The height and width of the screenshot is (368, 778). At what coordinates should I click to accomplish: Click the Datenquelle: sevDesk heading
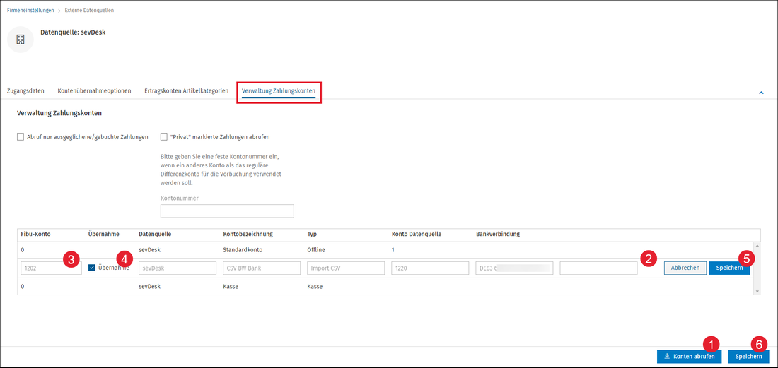coord(73,32)
